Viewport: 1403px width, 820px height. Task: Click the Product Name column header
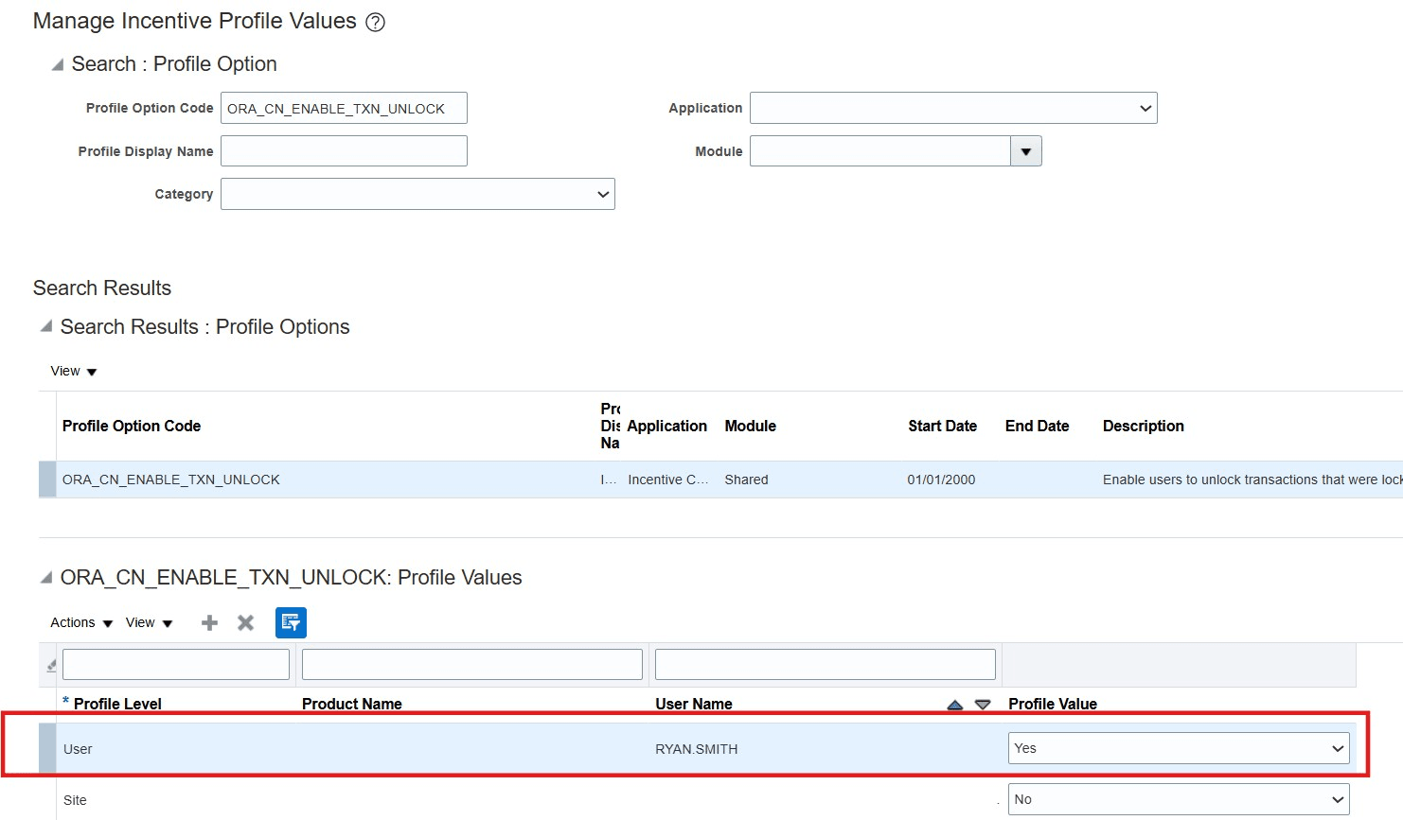tap(352, 704)
